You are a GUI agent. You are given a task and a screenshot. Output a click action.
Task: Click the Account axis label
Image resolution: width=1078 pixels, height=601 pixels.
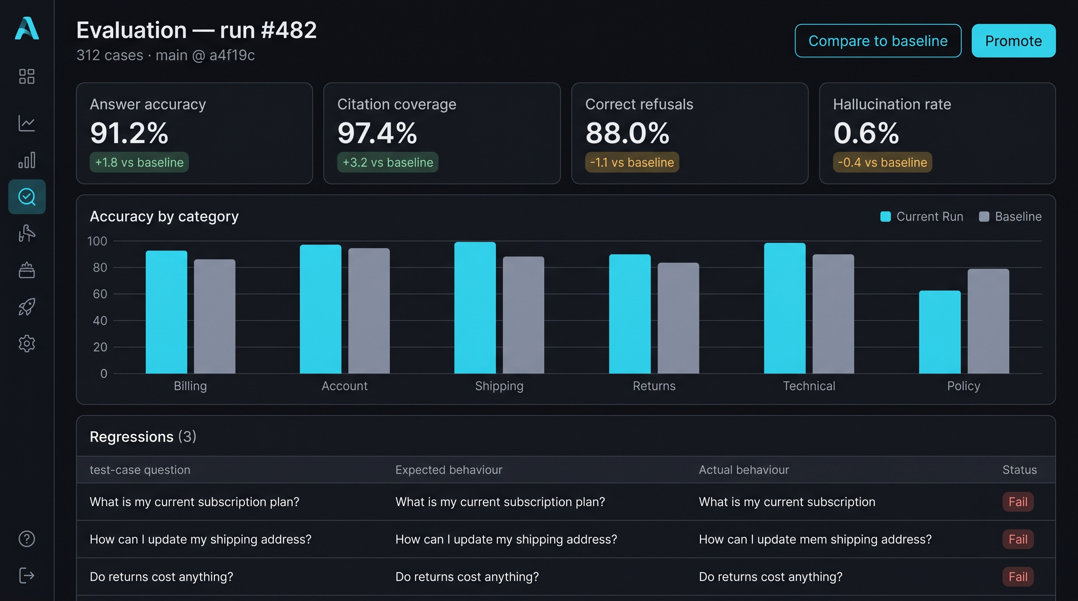pyautogui.click(x=344, y=386)
